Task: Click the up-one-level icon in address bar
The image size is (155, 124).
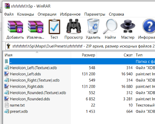Action: click(8, 46)
